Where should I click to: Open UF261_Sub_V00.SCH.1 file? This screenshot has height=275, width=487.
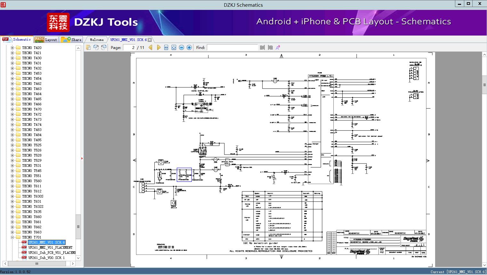pos(46,258)
